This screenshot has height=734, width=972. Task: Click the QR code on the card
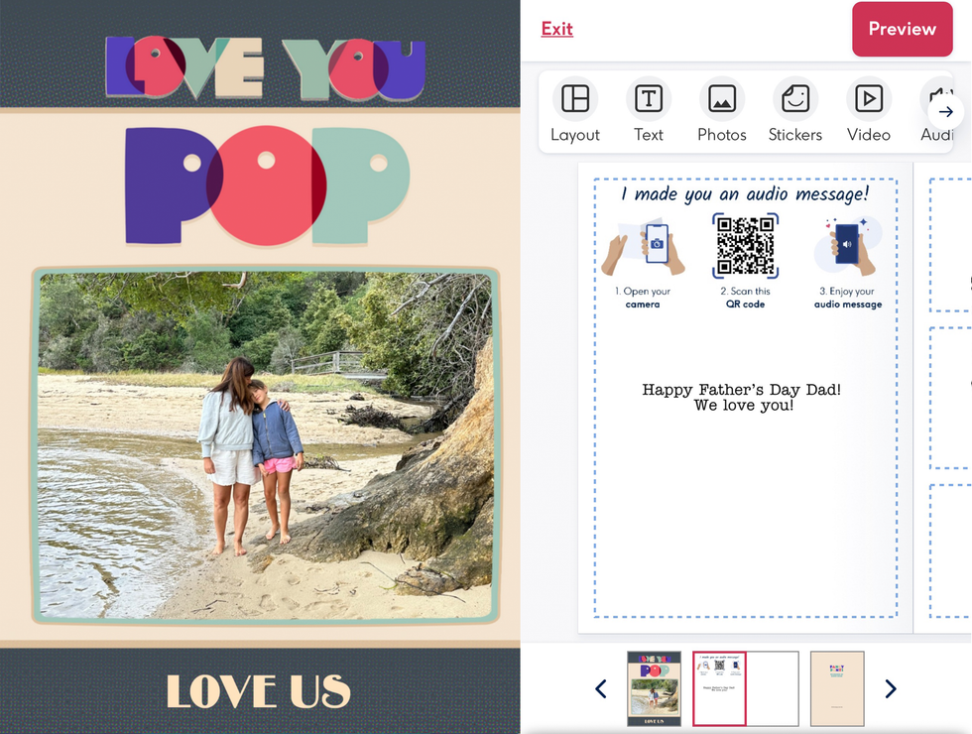(x=746, y=245)
